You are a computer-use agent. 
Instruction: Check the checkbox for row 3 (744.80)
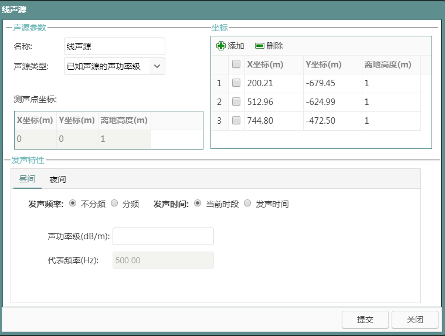[x=236, y=121]
